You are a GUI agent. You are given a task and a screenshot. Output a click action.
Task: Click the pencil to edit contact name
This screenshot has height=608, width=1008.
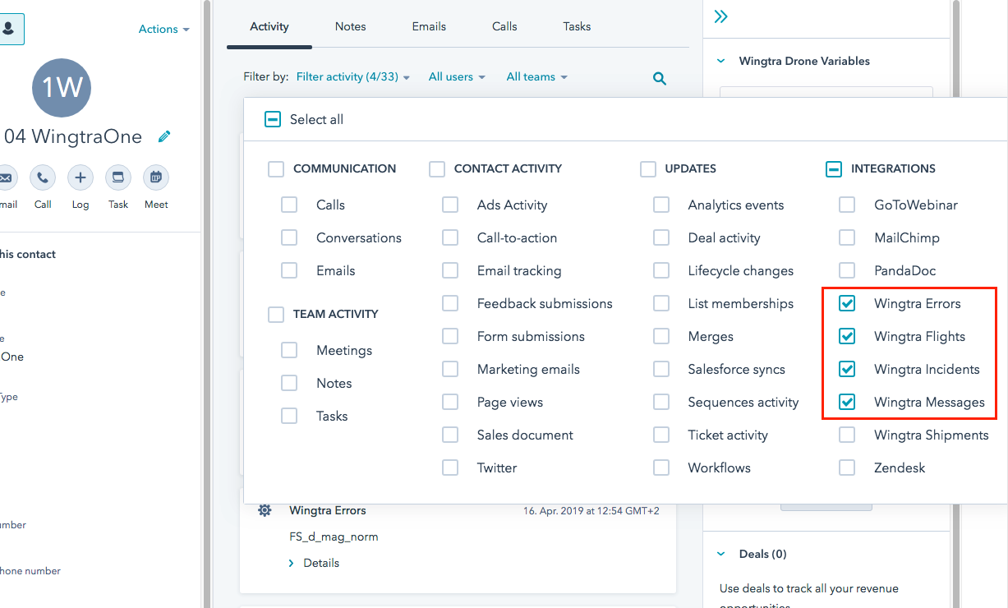click(x=163, y=136)
